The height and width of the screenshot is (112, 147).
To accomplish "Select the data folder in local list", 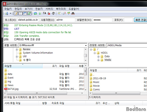I will click(10, 74).
